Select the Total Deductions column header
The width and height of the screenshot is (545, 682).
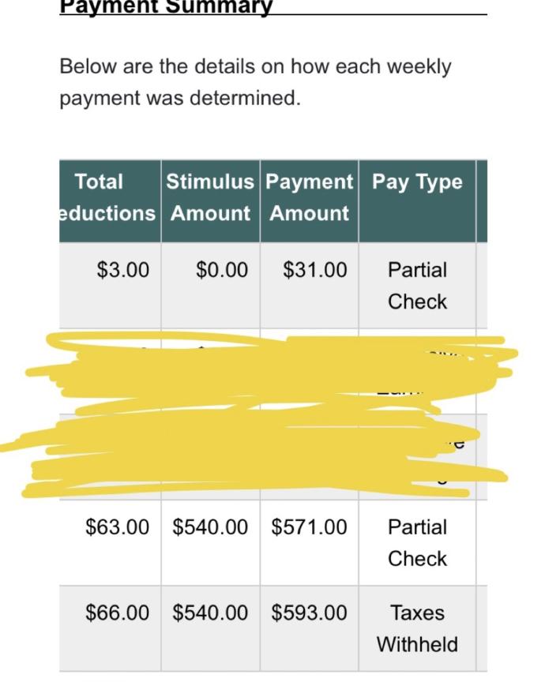point(110,201)
